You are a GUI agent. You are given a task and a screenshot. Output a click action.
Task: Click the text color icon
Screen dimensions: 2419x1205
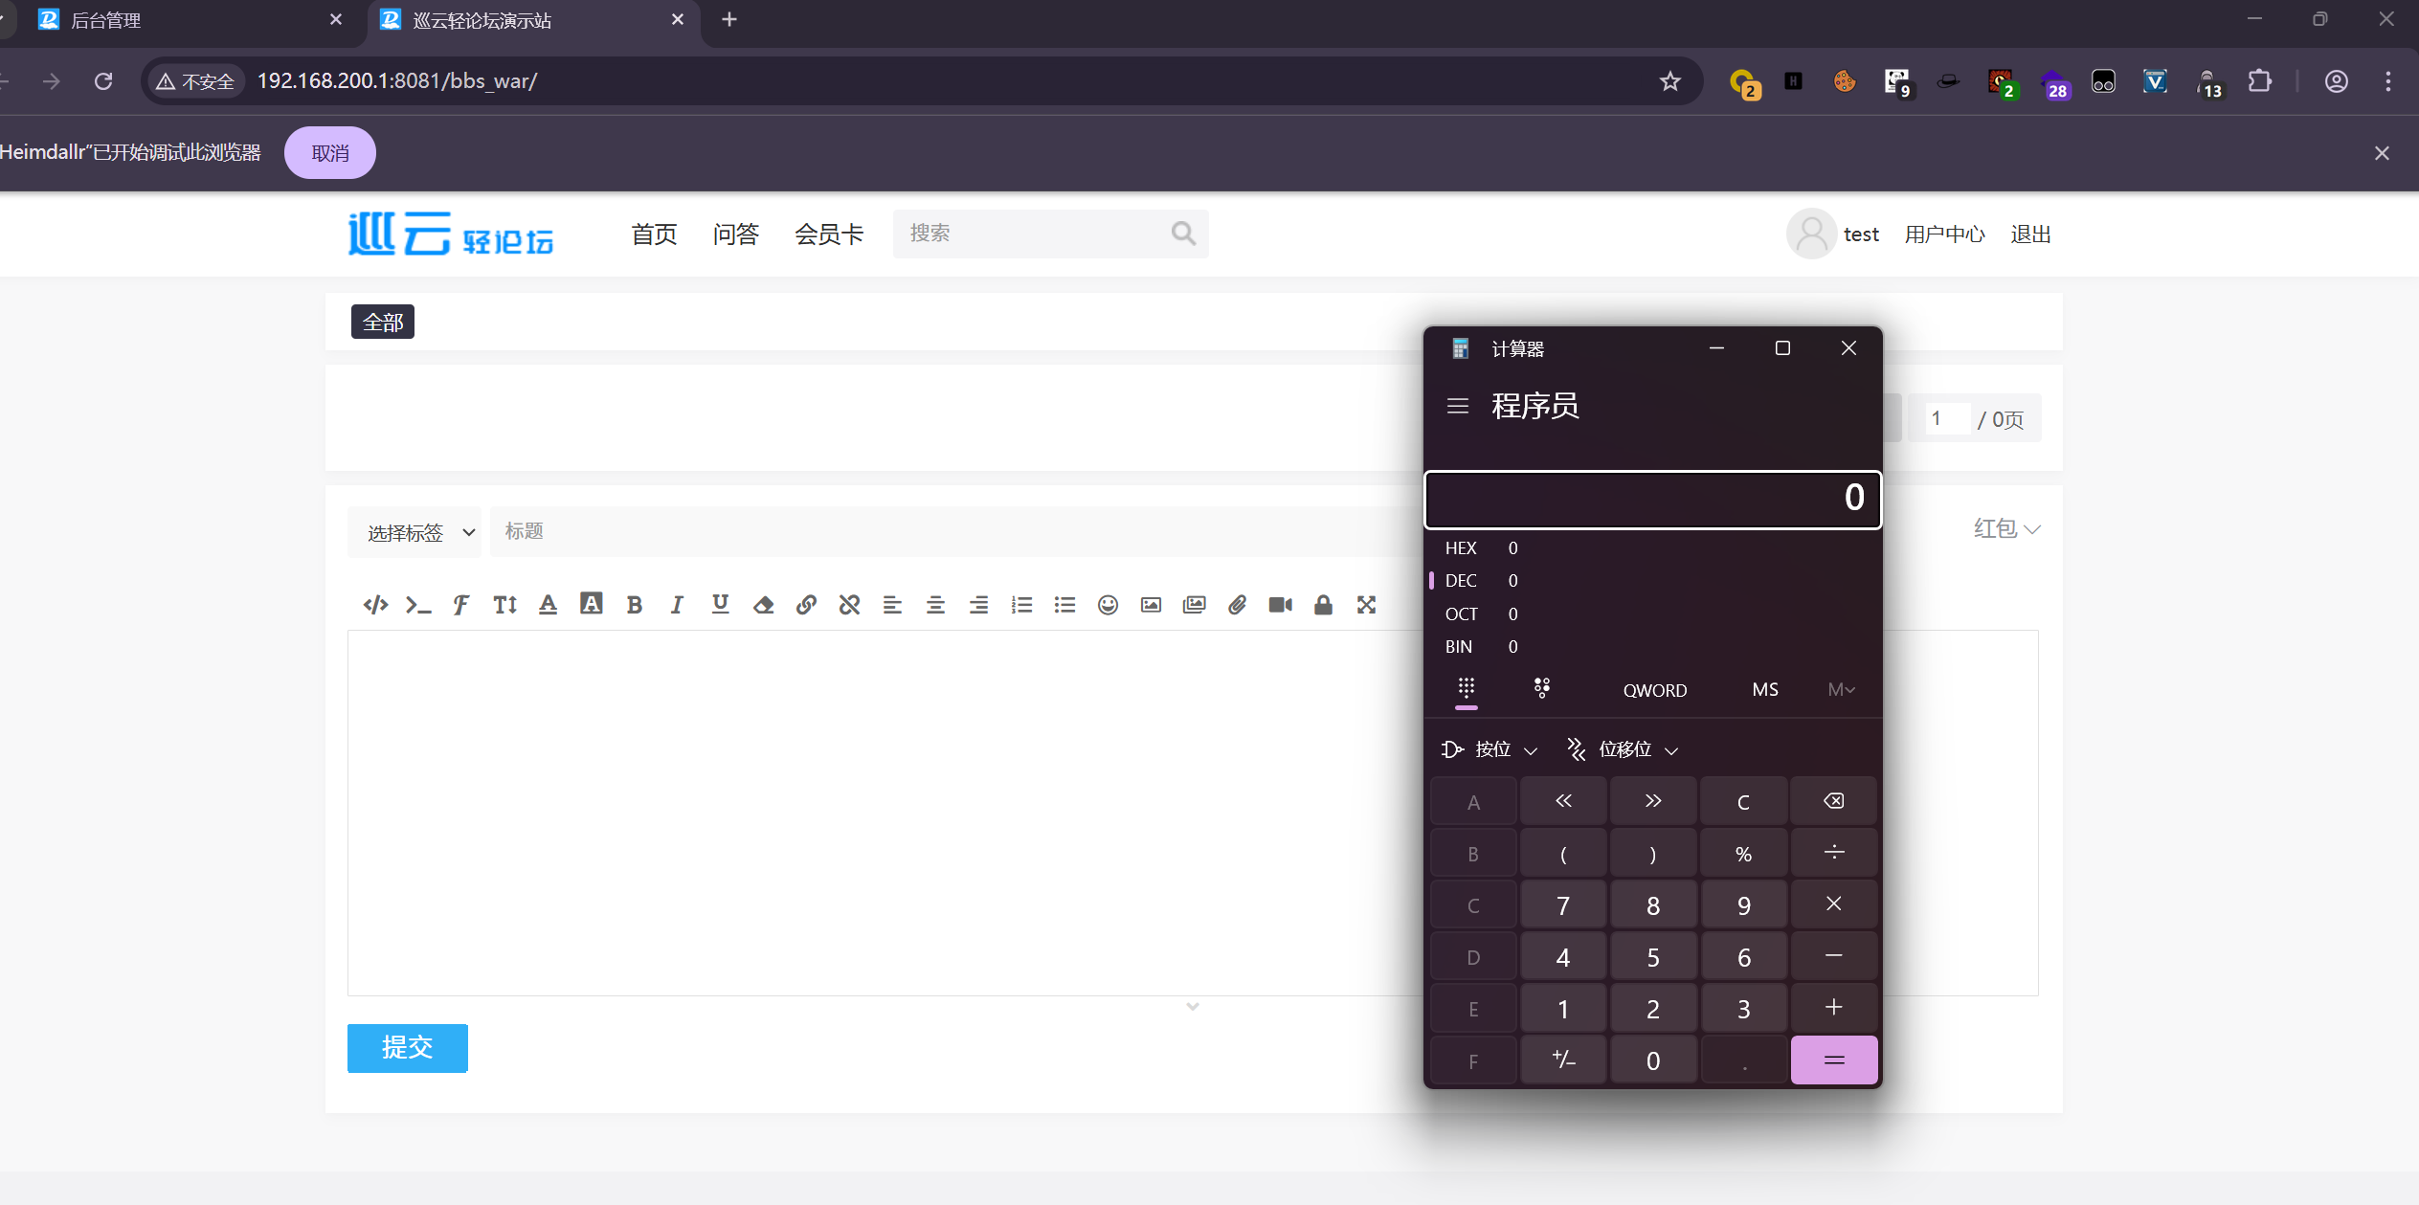coord(548,605)
